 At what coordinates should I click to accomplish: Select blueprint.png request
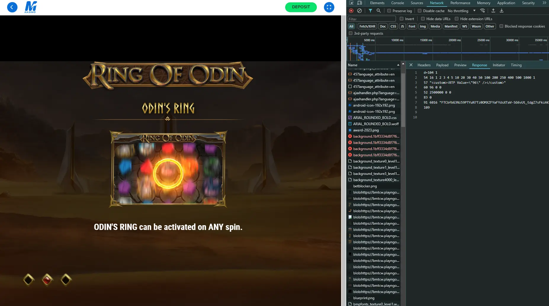tap(373, 298)
